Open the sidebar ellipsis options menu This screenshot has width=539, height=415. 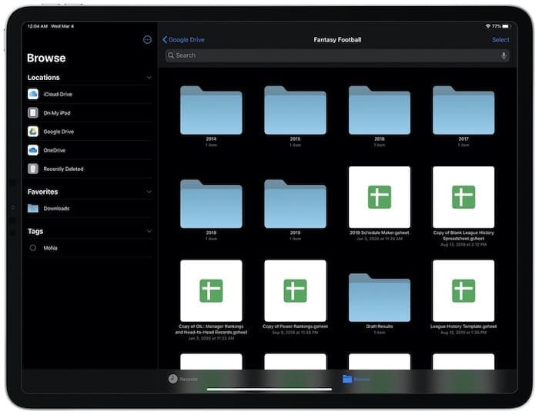(x=147, y=40)
